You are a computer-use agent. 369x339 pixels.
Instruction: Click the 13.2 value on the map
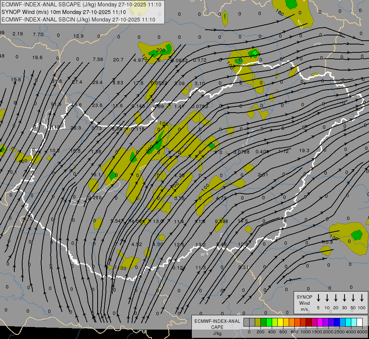pos(201,245)
